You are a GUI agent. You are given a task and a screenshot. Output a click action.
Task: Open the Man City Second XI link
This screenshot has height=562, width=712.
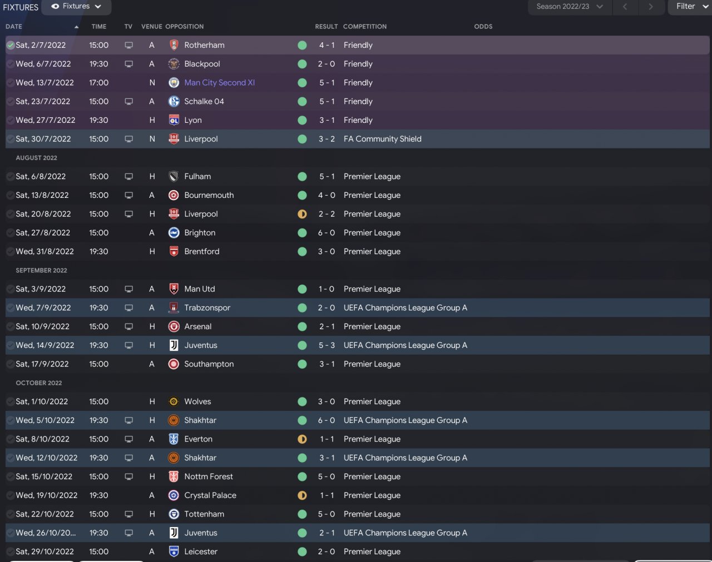click(x=219, y=83)
